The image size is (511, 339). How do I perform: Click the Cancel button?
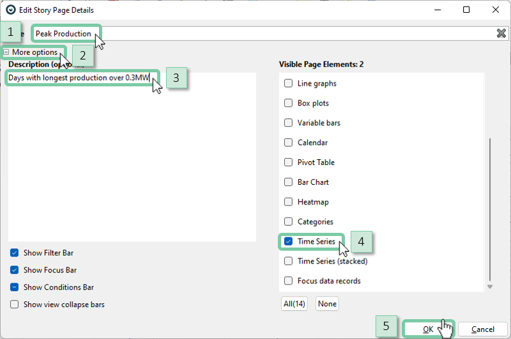click(483, 329)
